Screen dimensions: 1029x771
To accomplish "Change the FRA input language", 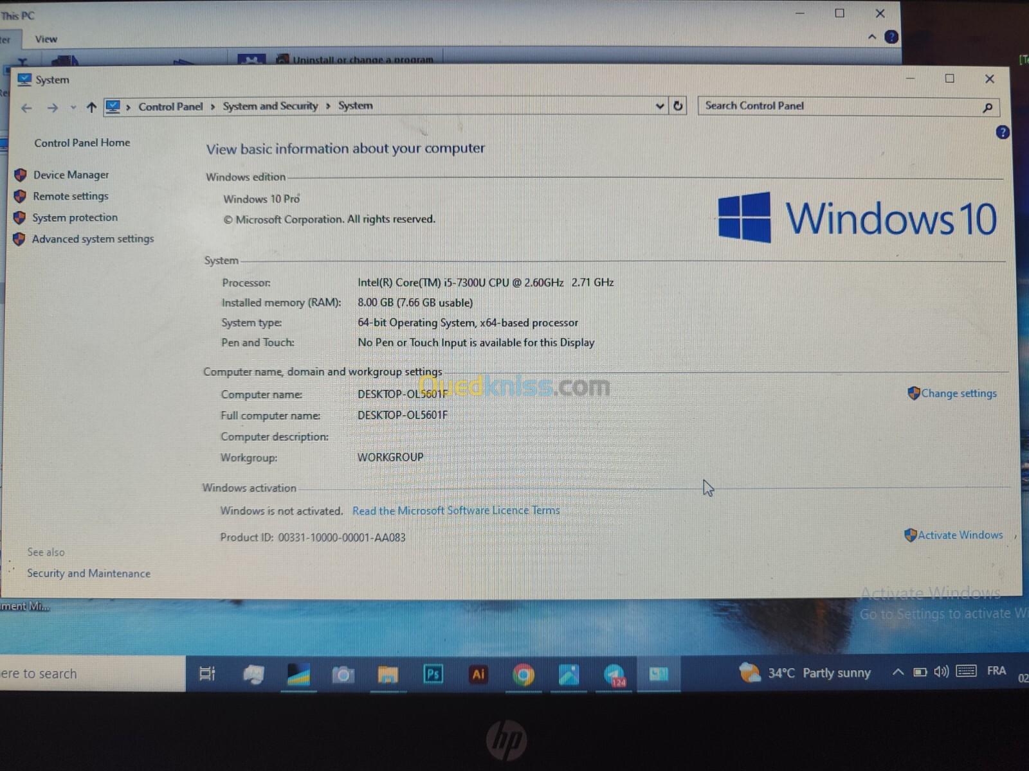I will [996, 671].
